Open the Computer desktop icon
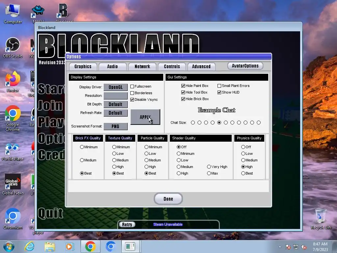The image size is (337, 253). [13, 14]
